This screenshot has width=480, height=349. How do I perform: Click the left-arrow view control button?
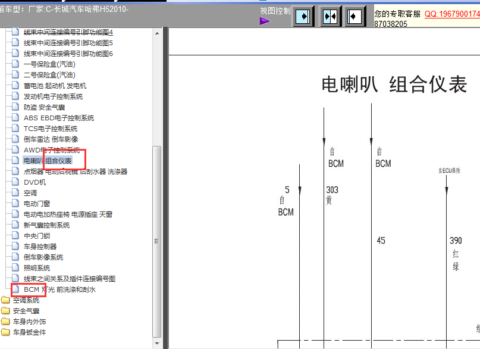[355, 16]
